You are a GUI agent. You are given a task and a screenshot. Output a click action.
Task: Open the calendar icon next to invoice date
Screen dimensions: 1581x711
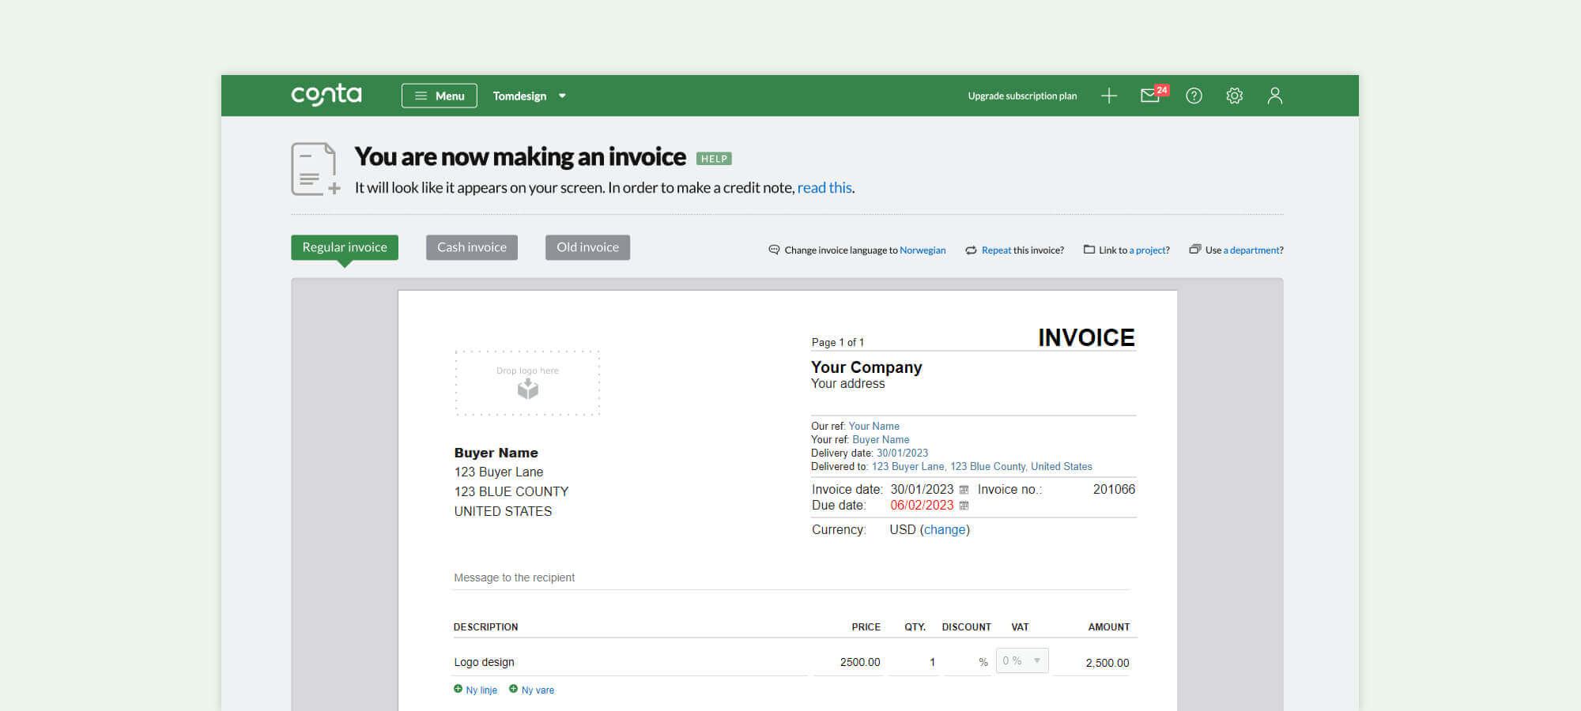pos(964,489)
